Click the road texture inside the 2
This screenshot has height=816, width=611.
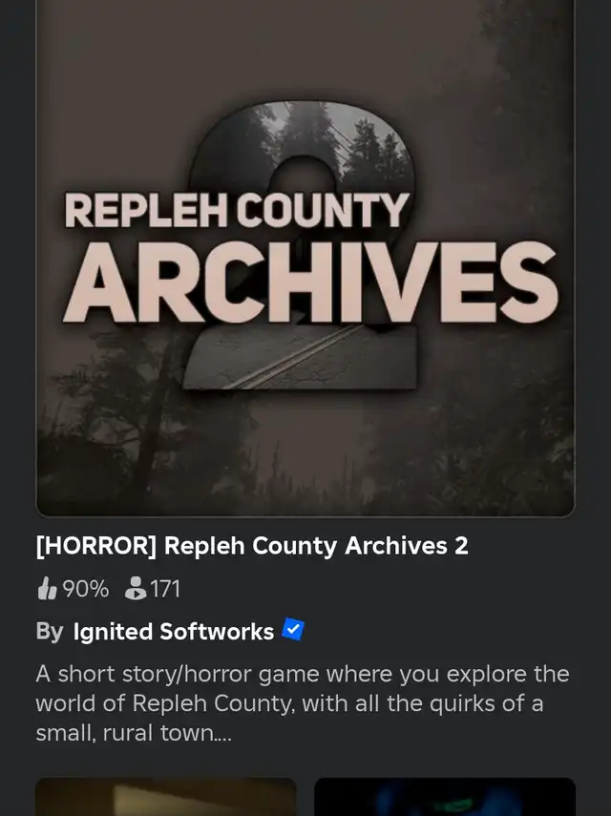pos(302,358)
